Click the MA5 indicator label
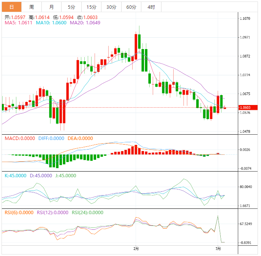 (x=19, y=23)
